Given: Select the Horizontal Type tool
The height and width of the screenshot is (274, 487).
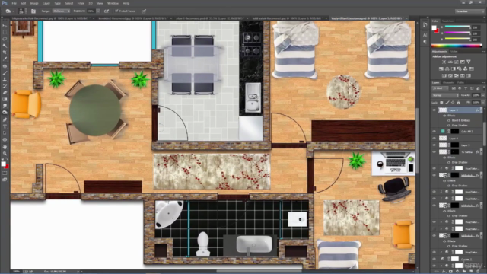Looking at the screenshot, I should coord(5,126).
